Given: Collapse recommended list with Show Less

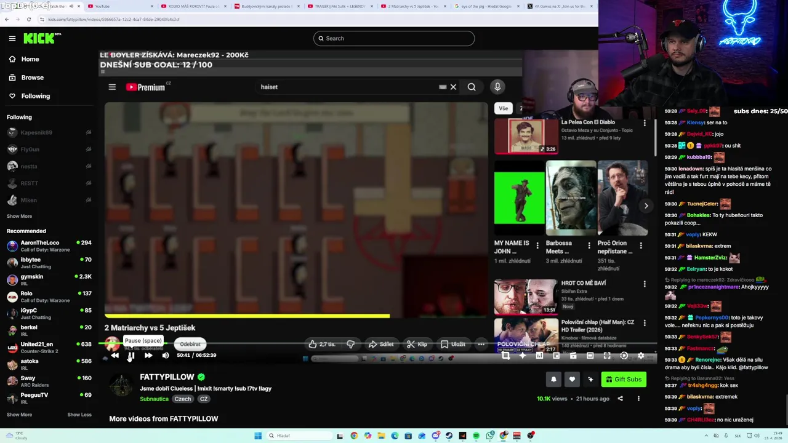Looking at the screenshot, I should coord(79,415).
